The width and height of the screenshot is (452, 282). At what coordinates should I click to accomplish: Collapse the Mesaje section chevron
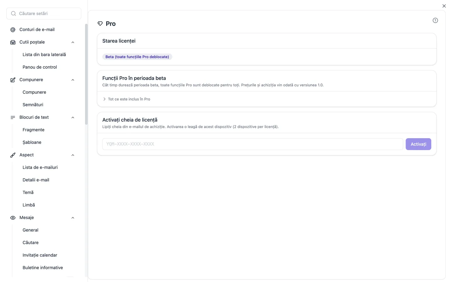point(73,218)
